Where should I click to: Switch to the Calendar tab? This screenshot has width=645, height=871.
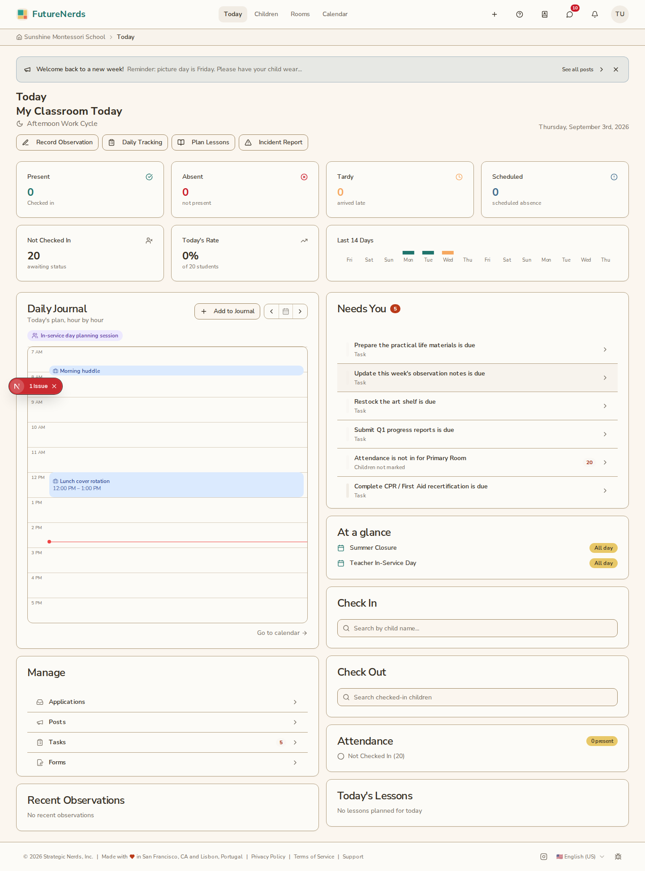tap(335, 14)
